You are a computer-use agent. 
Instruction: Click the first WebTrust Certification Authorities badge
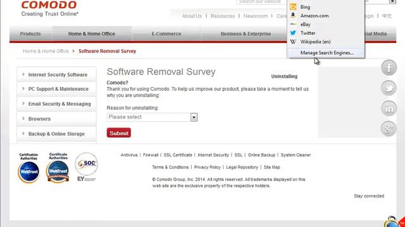tap(28, 168)
